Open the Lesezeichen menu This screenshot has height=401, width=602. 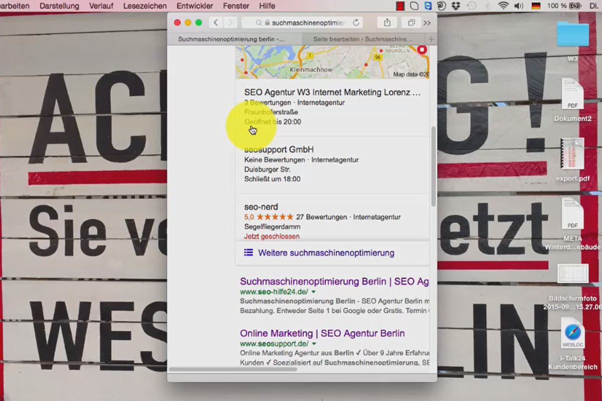pos(145,6)
